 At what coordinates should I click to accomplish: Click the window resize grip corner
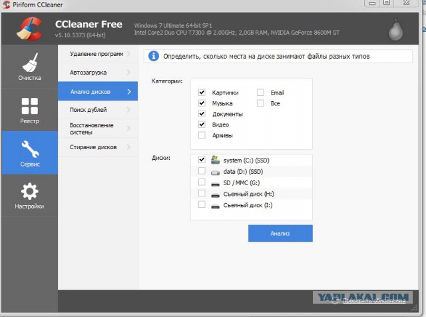click(x=414, y=308)
